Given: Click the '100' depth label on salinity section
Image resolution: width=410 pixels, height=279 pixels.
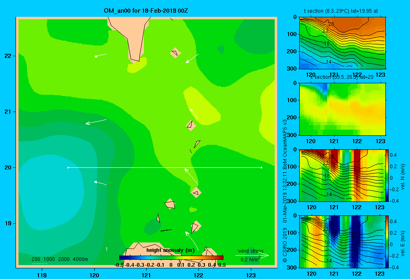Looking at the screenshot, I should coord(292,100).
